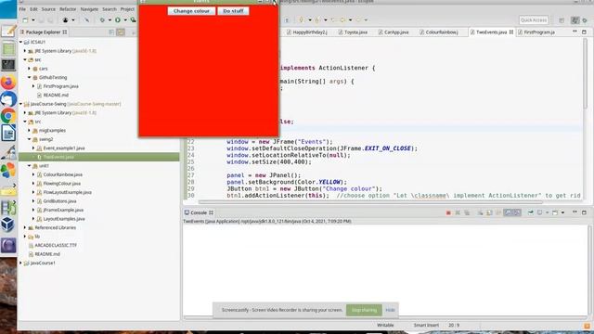Terminate the running program with red stop icon
594x334 pixels.
(x=448, y=212)
